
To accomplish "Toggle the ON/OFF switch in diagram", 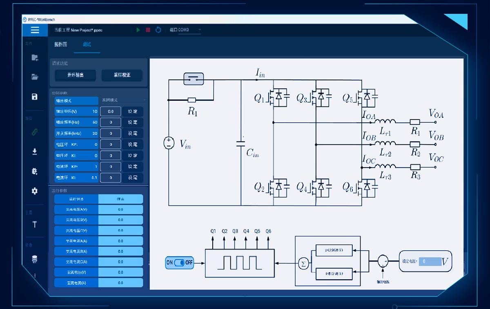I will 179,263.
